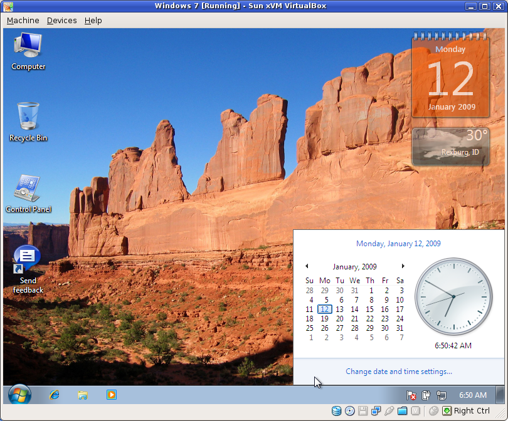Click the Action Center flag tray icon
The height and width of the screenshot is (421, 508).
(411, 395)
